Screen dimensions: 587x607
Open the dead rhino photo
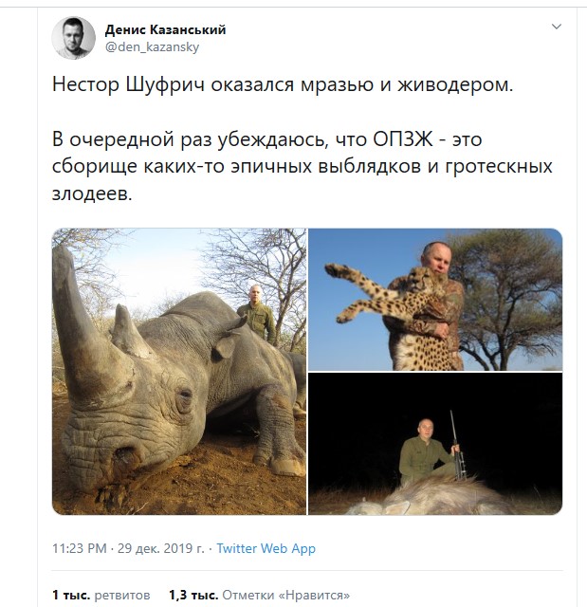coord(179,372)
